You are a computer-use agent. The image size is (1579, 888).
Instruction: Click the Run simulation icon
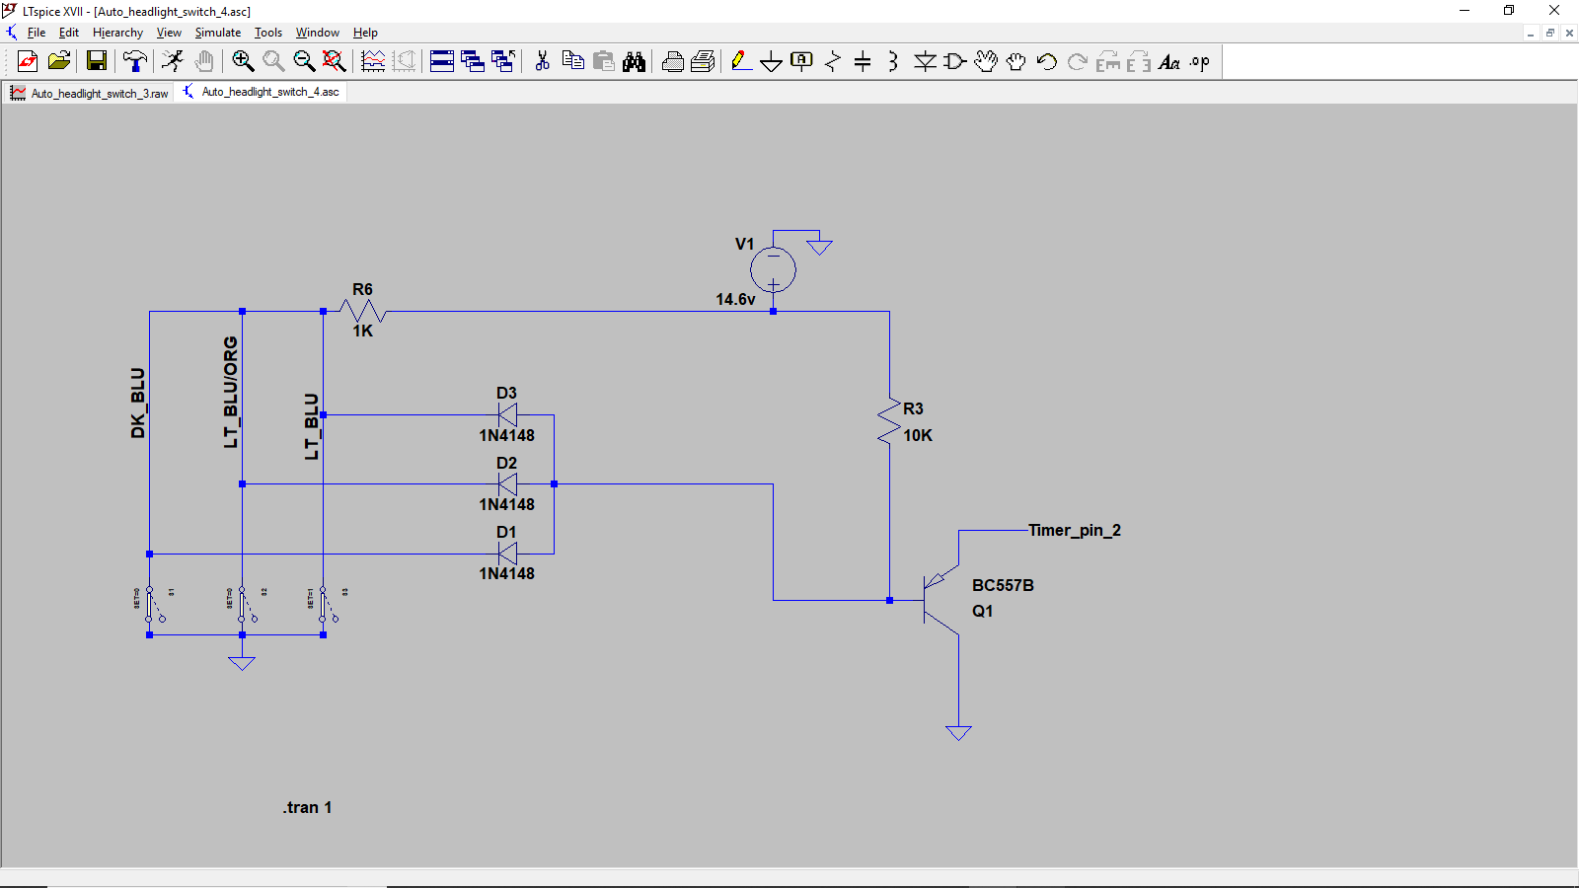point(173,61)
